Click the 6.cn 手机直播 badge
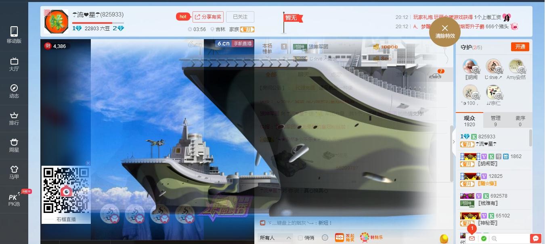Screen dimensions: 545x244 (235, 44)
